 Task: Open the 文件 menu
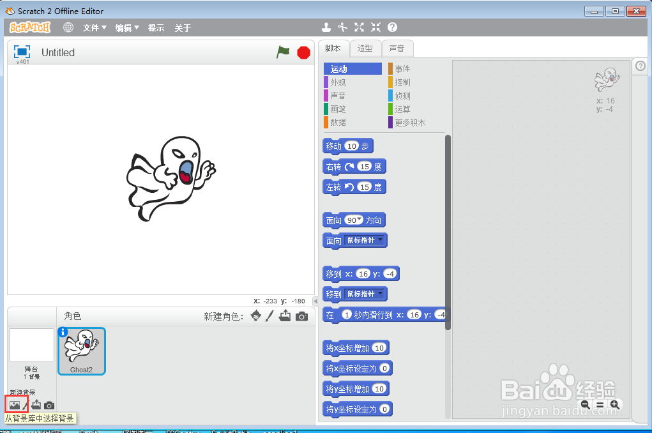click(x=95, y=28)
